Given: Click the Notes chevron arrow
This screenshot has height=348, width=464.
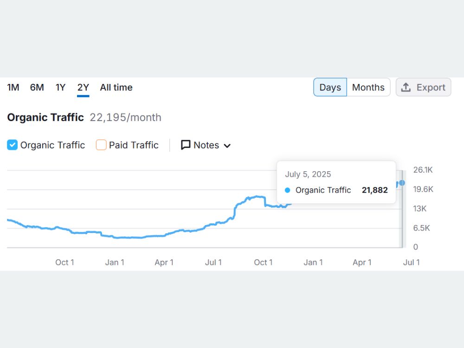Looking at the screenshot, I should click(x=227, y=146).
